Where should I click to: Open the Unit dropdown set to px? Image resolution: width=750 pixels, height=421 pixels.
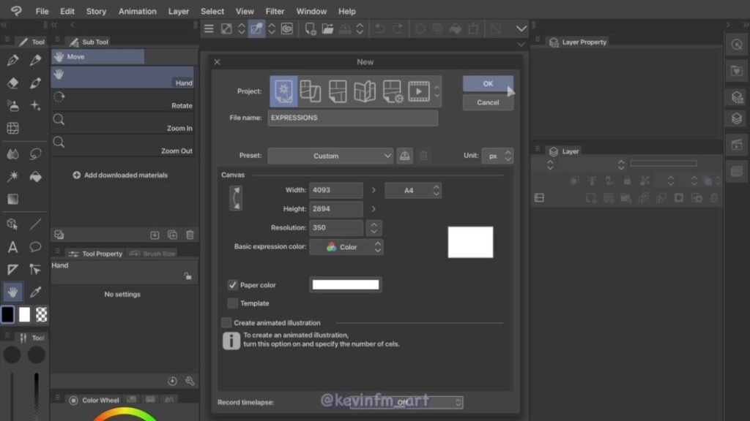tap(498, 156)
